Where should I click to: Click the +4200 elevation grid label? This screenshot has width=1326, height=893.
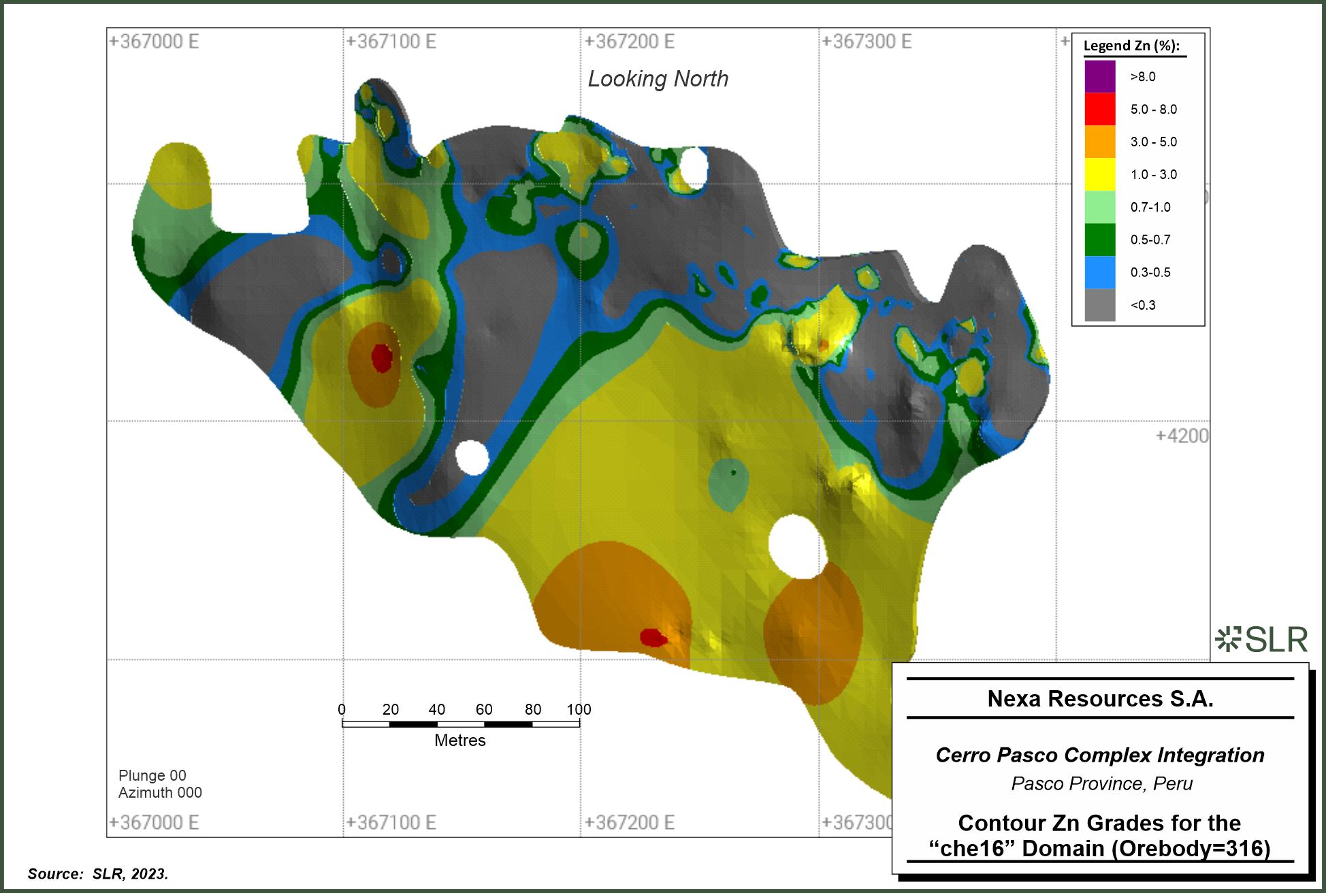pyautogui.click(x=1182, y=436)
